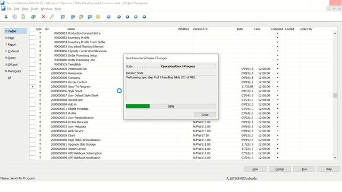Screen dimensions: 342x192
Task: Click the red X Delete toolbar icon
Action: click(x=43, y=17)
